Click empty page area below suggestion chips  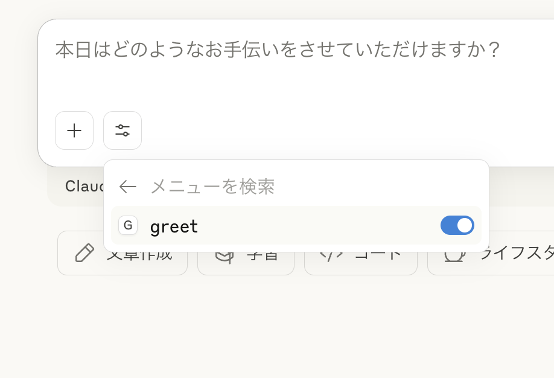coord(277,325)
